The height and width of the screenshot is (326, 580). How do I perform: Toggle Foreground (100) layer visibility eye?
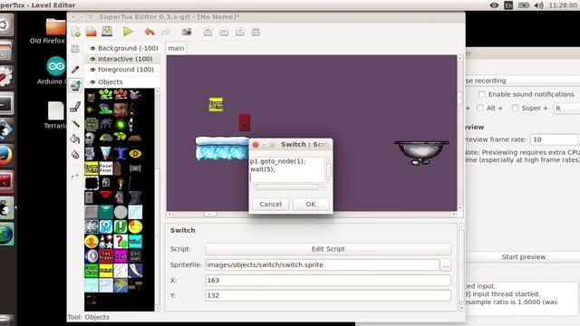click(92, 70)
